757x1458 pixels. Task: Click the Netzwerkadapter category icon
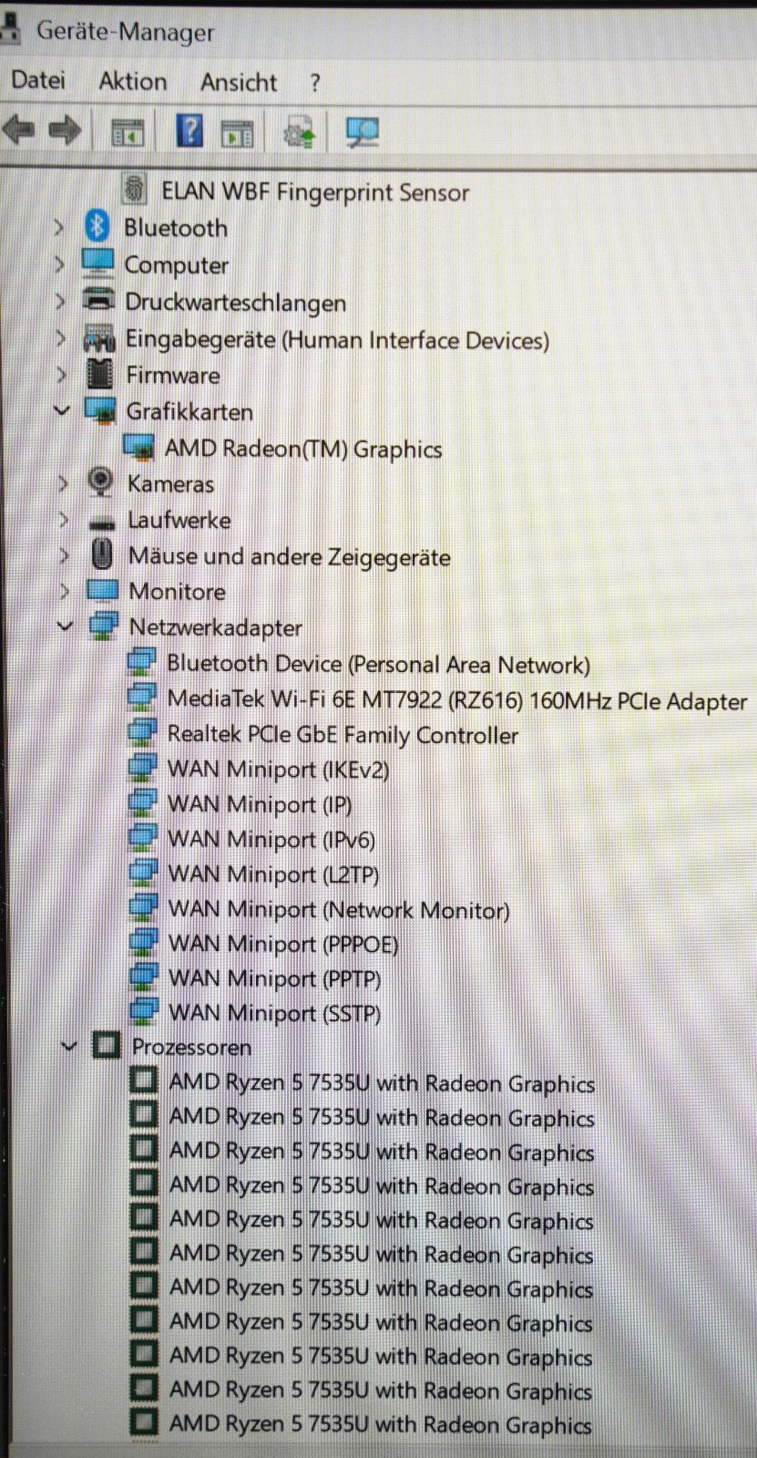pos(103,626)
